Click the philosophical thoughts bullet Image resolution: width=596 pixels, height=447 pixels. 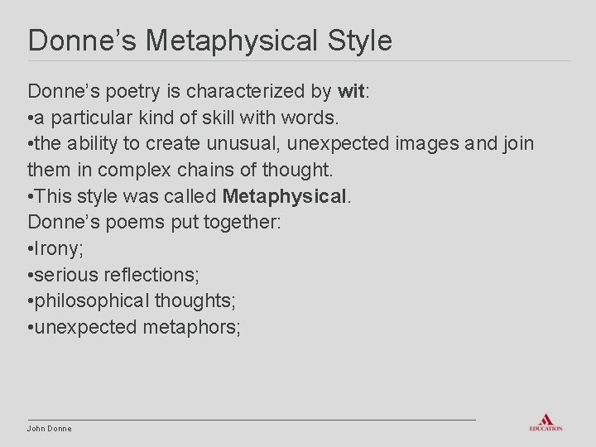[132, 301]
